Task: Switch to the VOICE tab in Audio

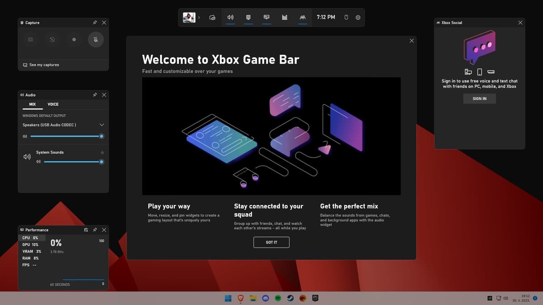Action: click(x=53, y=104)
